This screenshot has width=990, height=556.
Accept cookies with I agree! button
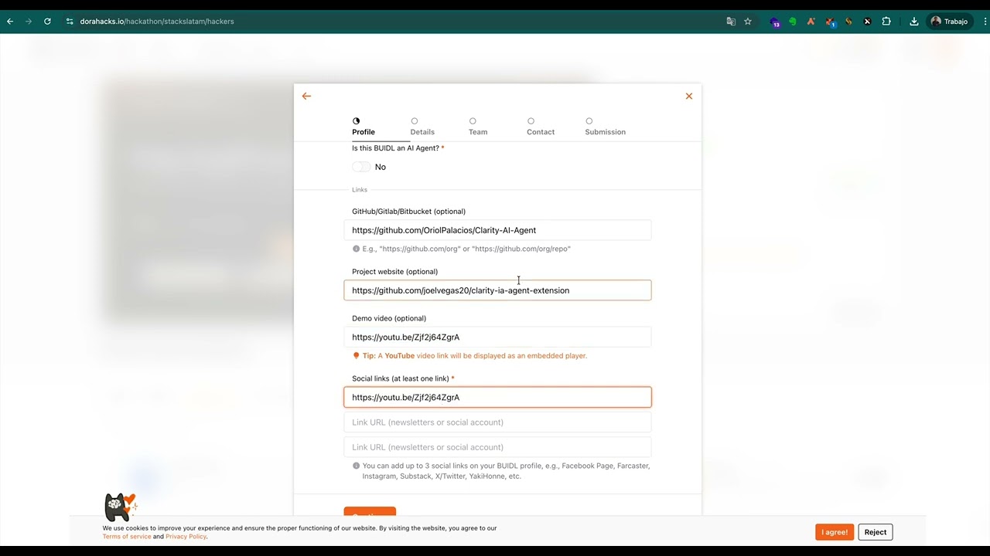click(835, 532)
